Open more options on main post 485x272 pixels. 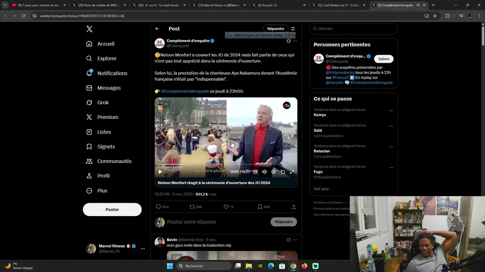click(x=295, y=41)
